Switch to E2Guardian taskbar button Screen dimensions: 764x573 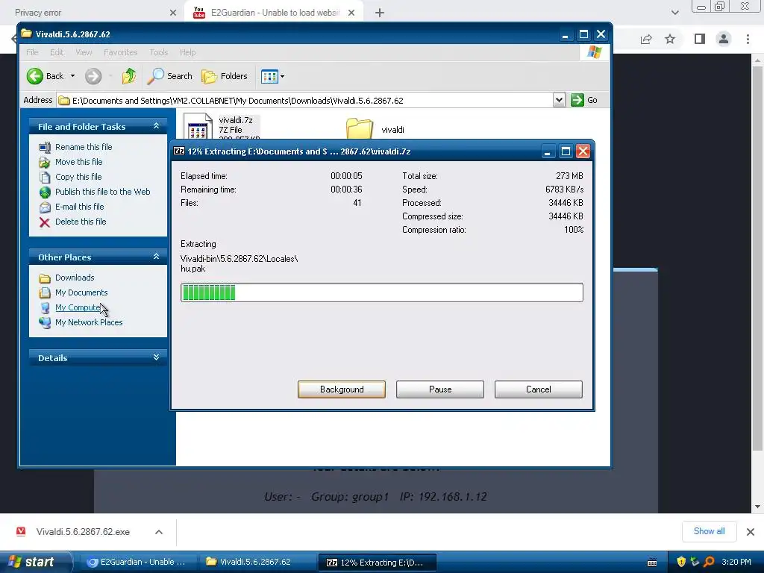[x=137, y=562]
